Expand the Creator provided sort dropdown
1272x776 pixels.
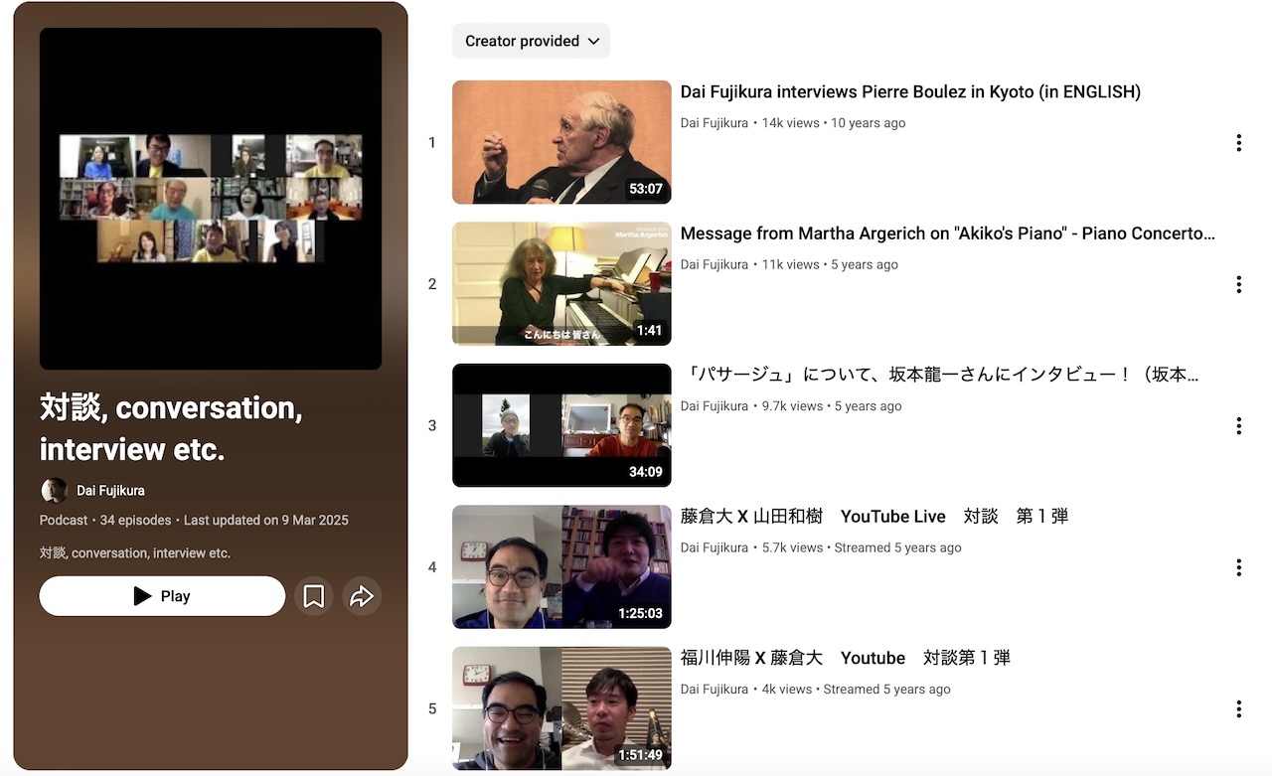532,41
